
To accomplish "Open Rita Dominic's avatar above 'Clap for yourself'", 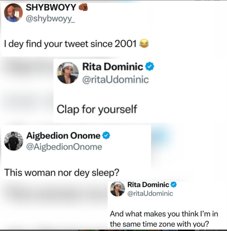I will 68,73.
